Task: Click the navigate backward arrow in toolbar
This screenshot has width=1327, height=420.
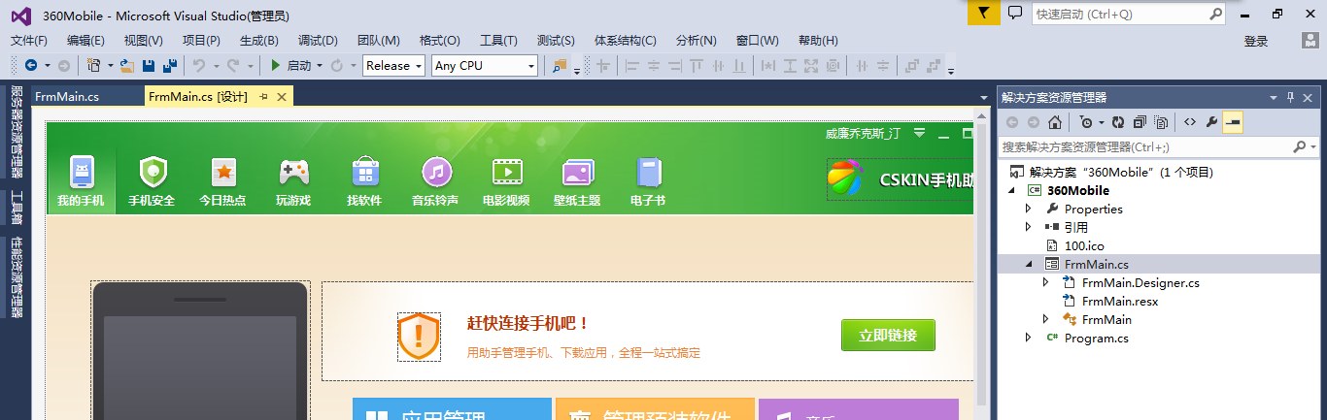Action: (31, 65)
